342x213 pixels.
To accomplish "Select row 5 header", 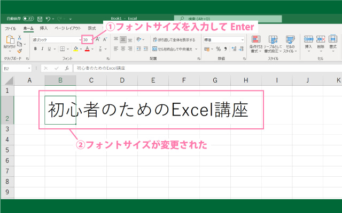I will [x=7, y=150].
